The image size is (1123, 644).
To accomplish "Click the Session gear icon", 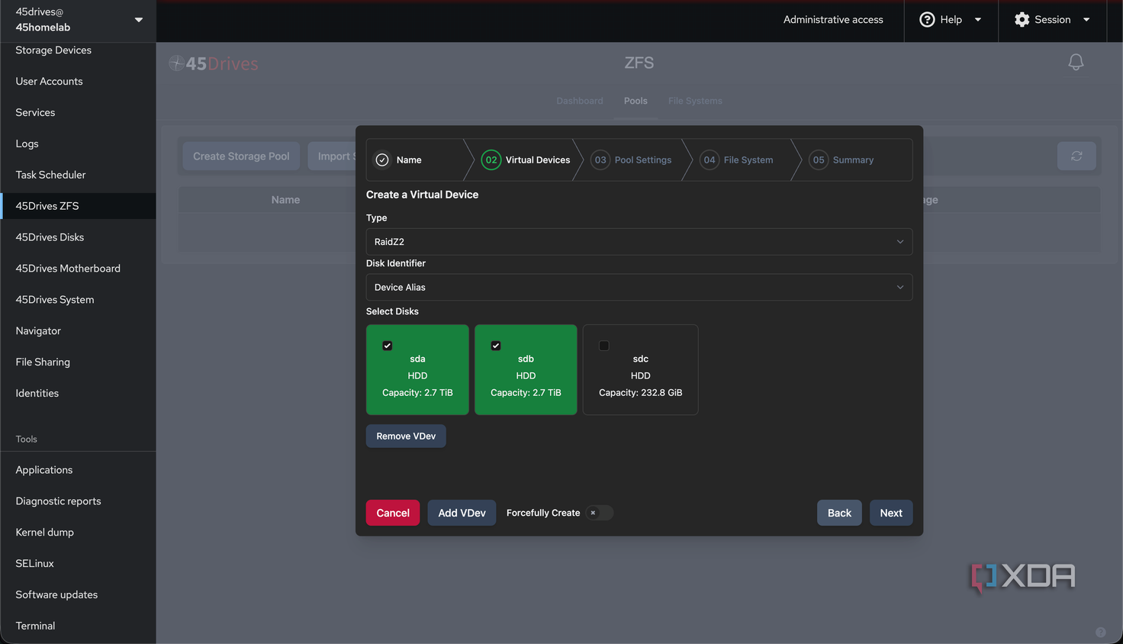I will point(1022,20).
